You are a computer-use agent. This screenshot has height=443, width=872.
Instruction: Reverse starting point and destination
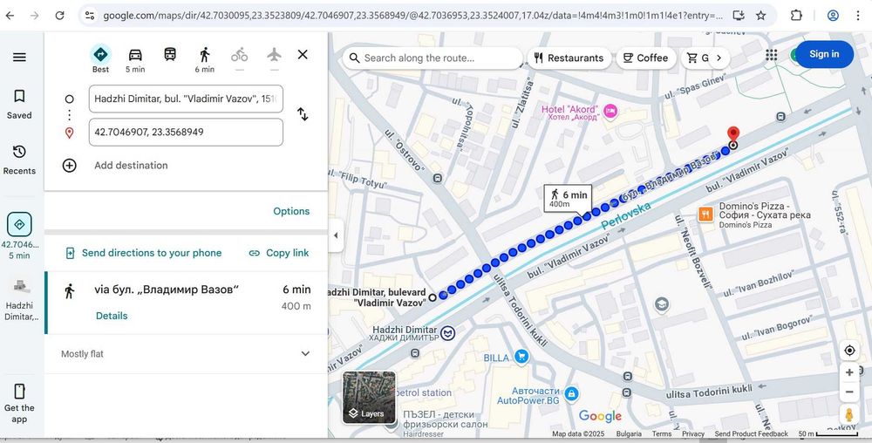coord(303,114)
